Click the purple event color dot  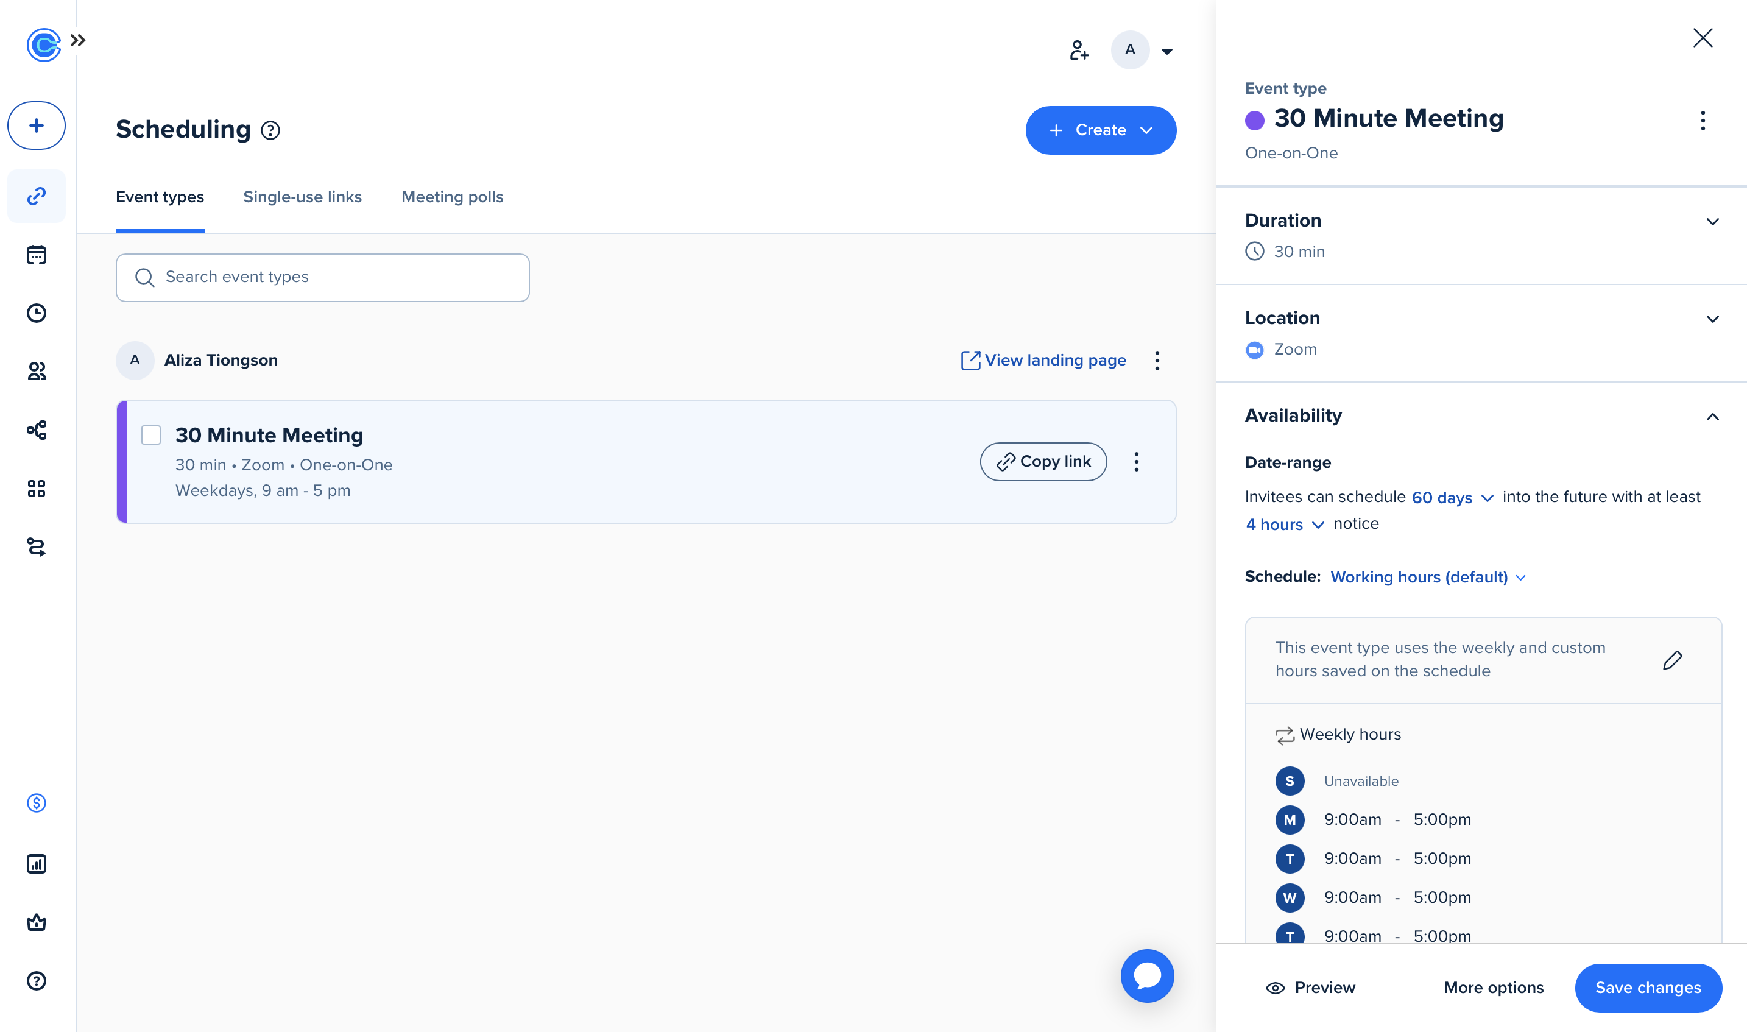[1254, 120]
